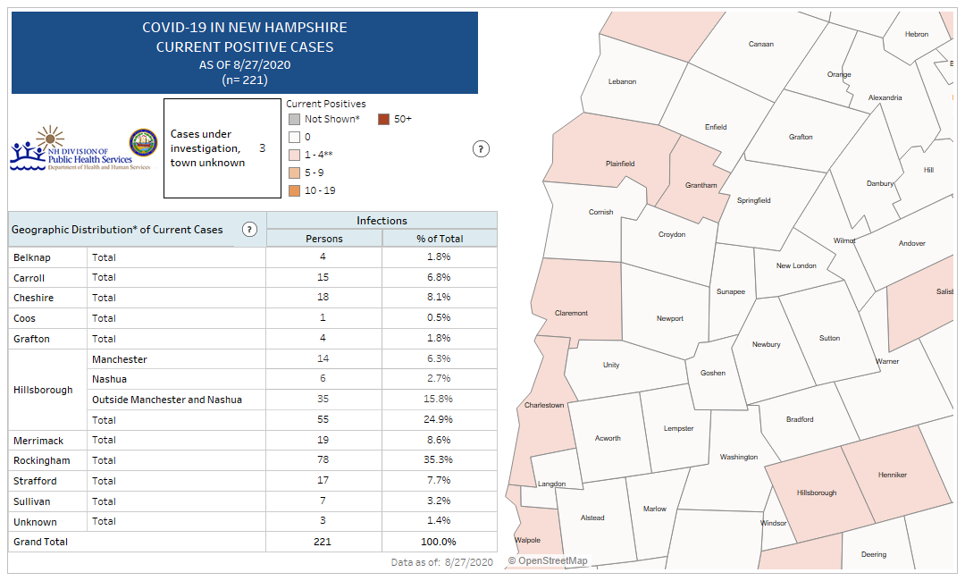Click 'Cases under investigation, town unknown' box
The height and width of the screenshot is (581, 965).
click(x=222, y=148)
